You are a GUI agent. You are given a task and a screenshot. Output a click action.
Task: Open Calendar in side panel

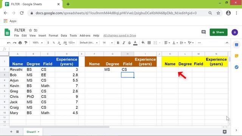click(236, 45)
